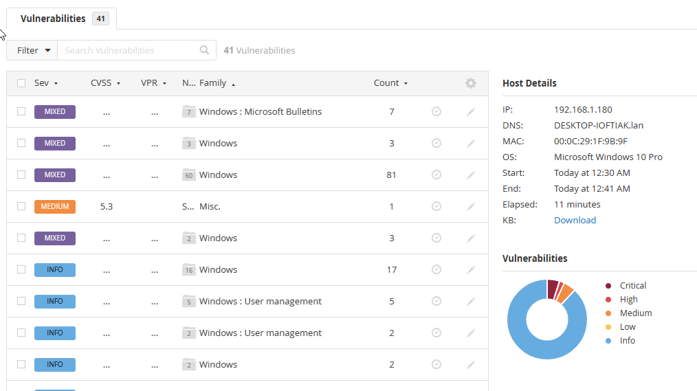Click folder icon in User management row with count 2
Image resolution: width=697 pixels, height=391 pixels.
point(189,333)
